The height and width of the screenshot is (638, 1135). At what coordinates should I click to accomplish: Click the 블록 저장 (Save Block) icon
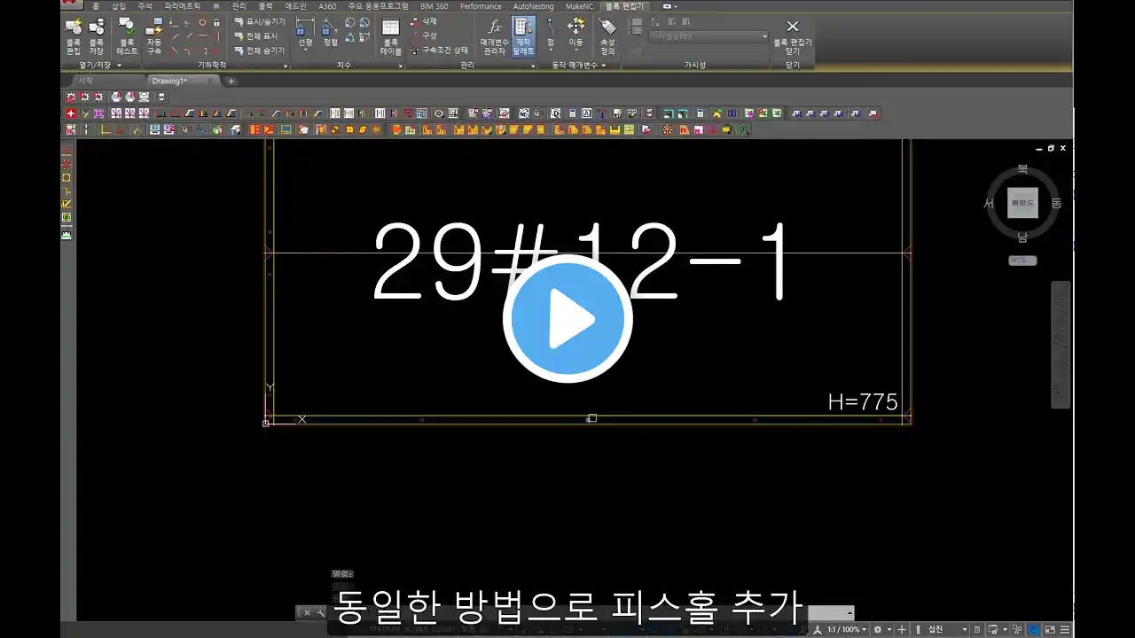(97, 37)
